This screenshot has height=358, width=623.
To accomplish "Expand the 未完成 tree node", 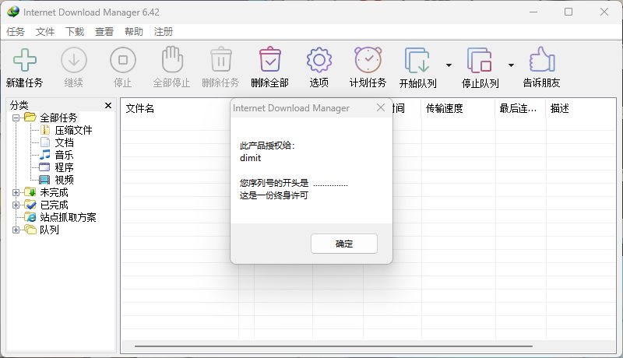I will point(16,192).
